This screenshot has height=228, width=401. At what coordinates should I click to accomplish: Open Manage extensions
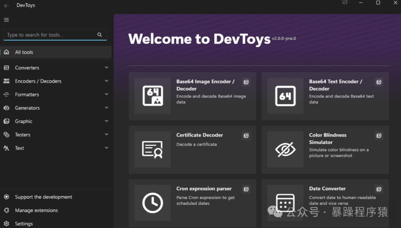coord(36,210)
